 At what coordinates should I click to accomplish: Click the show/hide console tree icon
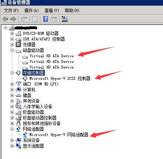24,19
